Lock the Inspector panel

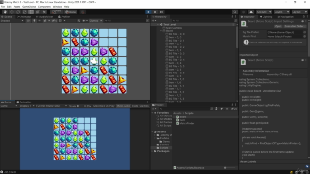[304, 17]
